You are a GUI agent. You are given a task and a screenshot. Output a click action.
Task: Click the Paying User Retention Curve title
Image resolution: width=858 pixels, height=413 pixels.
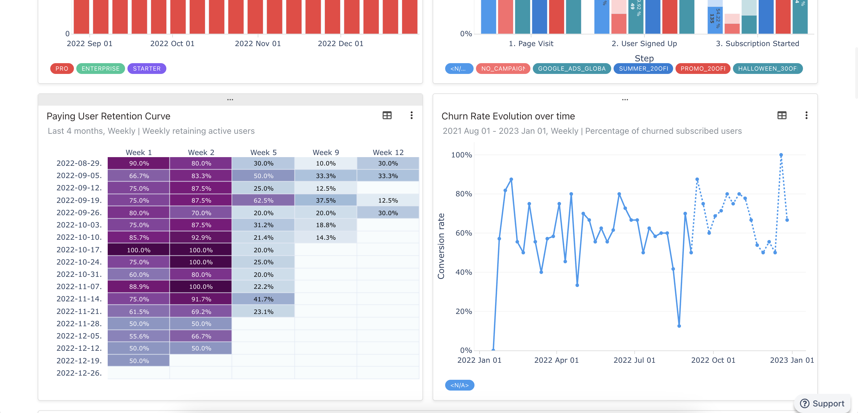tap(108, 116)
